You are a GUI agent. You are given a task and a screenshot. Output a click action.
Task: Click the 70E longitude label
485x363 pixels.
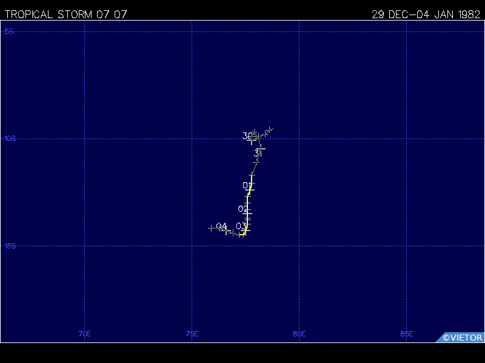(85, 333)
